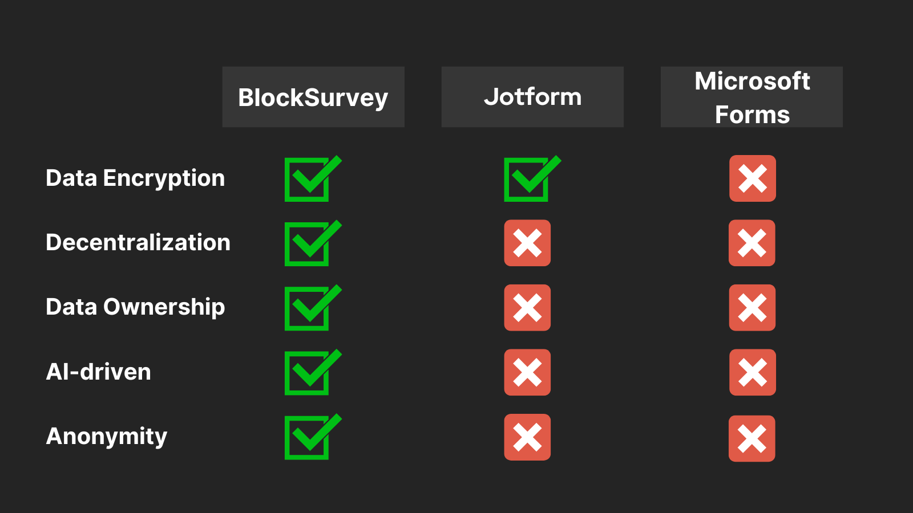This screenshot has height=513, width=913.
Task: Click Microsoft Forms' Data Ownership red X
Action: tap(752, 308)
